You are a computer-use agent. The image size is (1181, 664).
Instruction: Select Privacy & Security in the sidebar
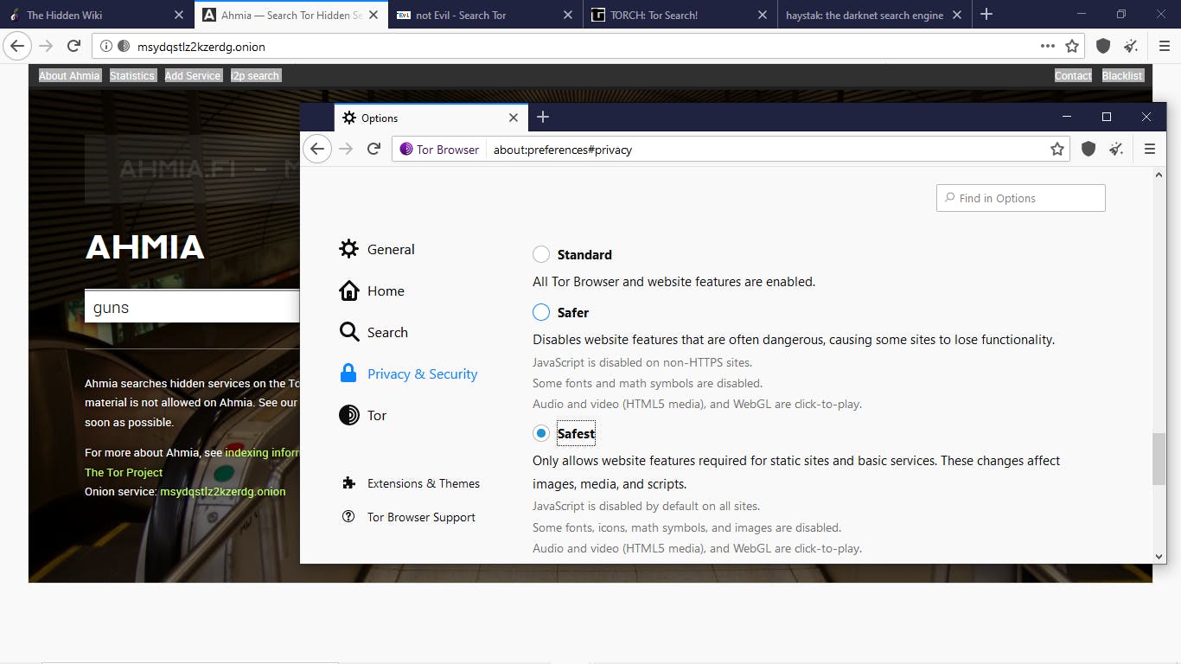coord(408,373)
